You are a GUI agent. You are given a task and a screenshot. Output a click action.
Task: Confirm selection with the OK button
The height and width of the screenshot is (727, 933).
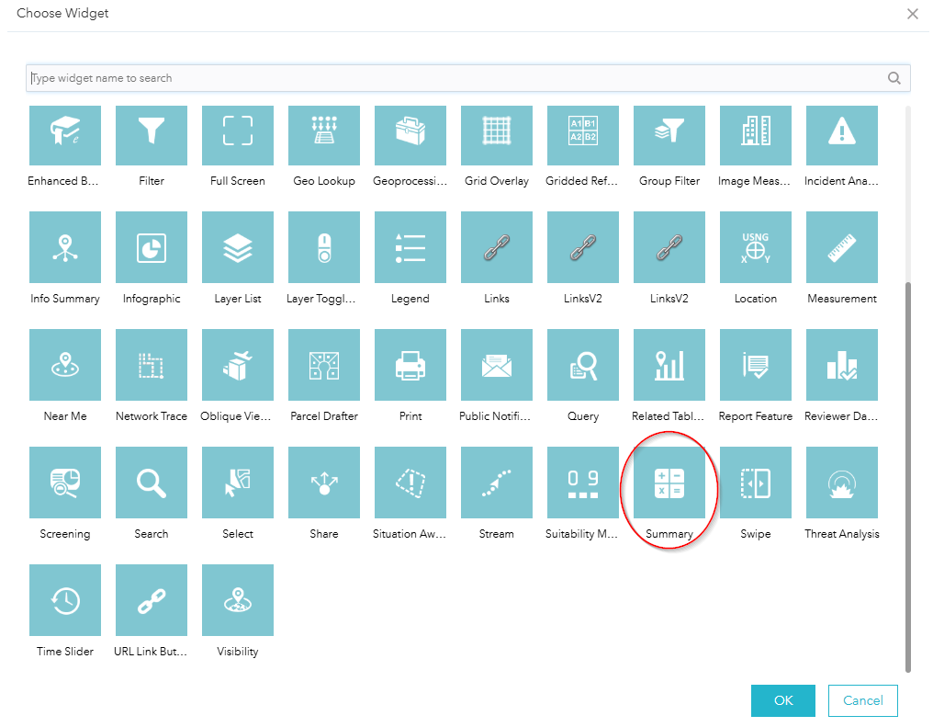pos(782,700)
